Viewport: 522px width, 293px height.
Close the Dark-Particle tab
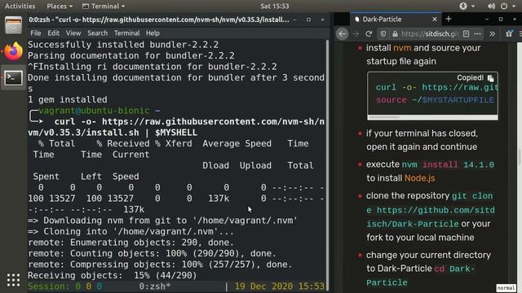click(435, 20)
